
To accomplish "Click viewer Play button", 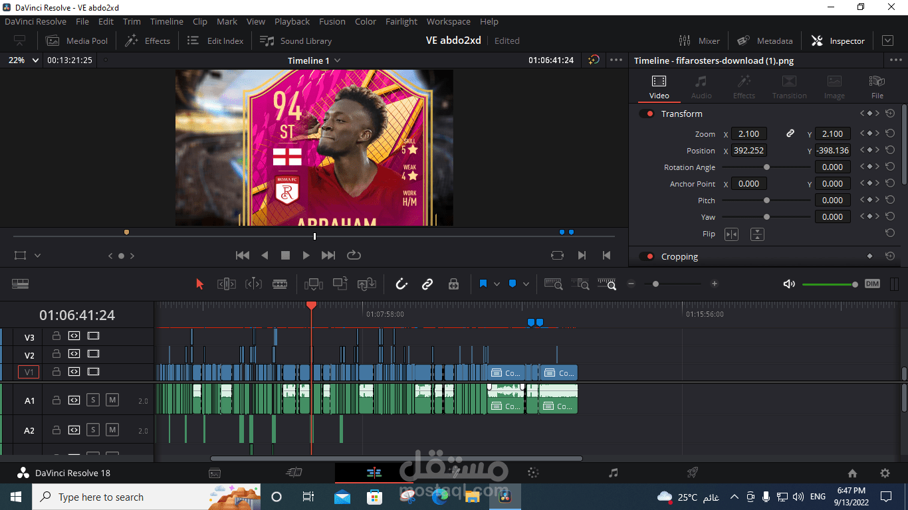I will tap(306, 255).
